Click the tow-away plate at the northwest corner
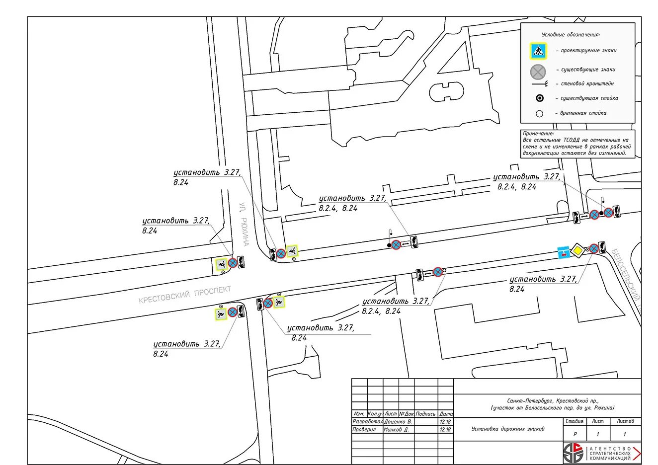Viewport: 658px width, 465px height. [241, 262]
